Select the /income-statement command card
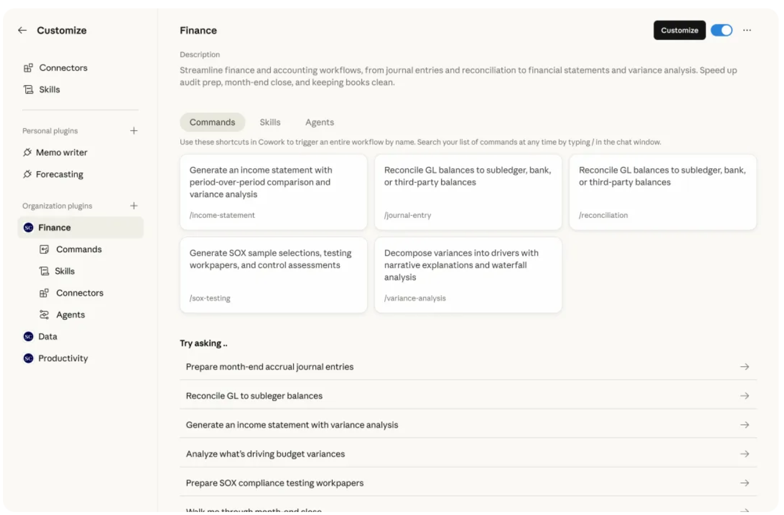 pos(273,192)
